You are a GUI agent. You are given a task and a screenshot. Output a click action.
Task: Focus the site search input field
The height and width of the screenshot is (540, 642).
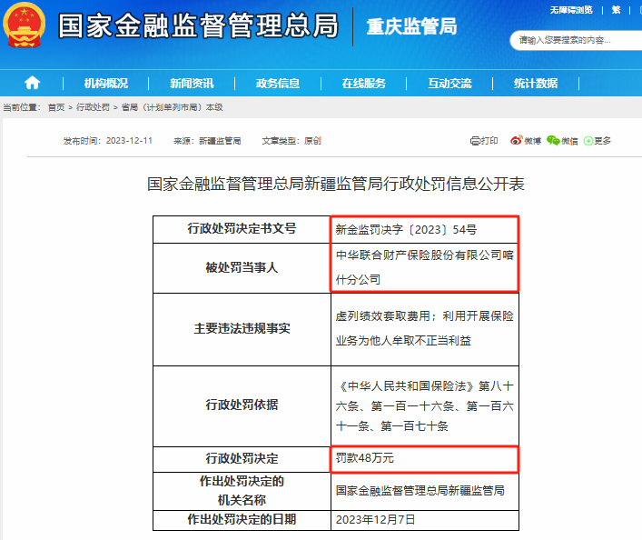pyautogui.click(x=576, y=40)
